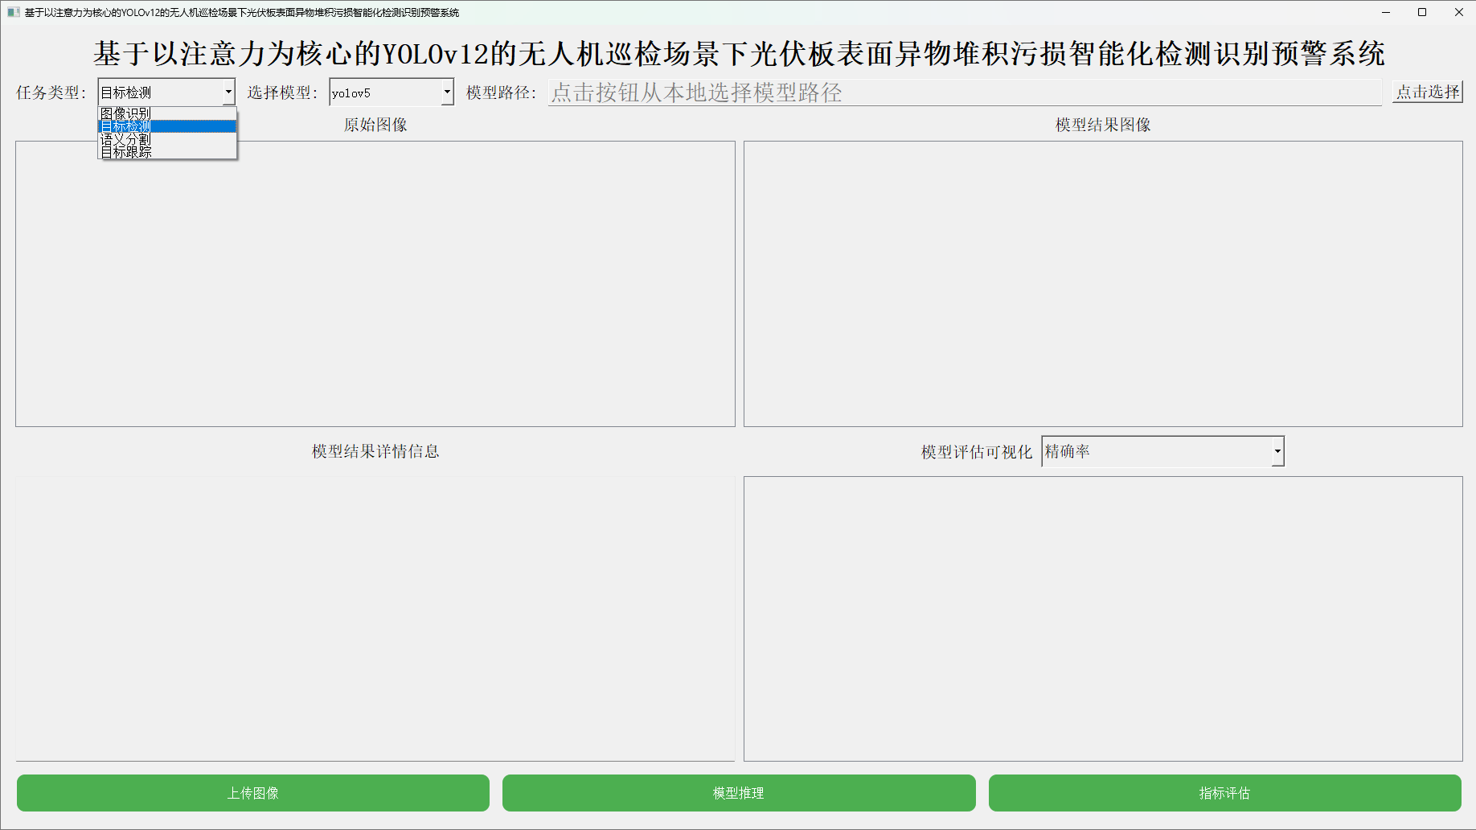This screenshot has width=1476, height=830.
Task: Run inference with 模型推理 button
Action: 739,793
